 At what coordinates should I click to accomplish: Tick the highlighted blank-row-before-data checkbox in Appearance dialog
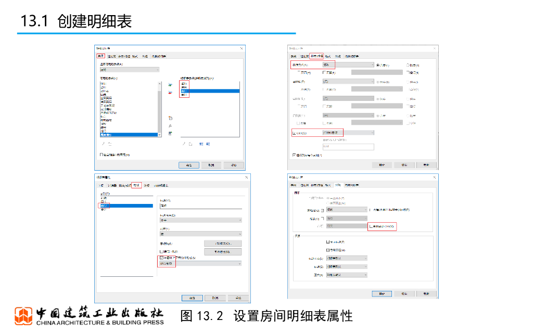pyautogui.click(x=371, y=226)
